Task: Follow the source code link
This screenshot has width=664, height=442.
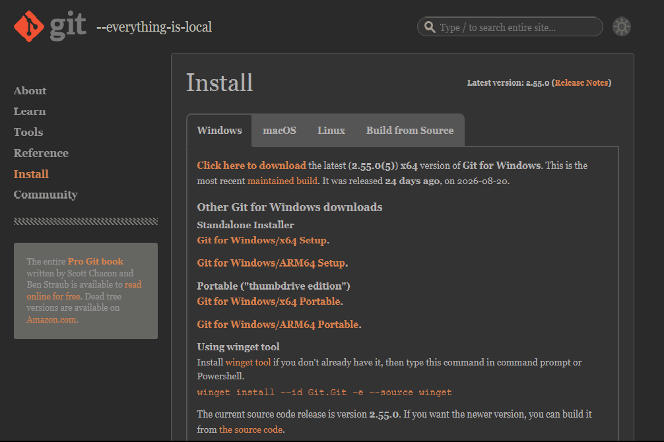Action: click(251, 429)
